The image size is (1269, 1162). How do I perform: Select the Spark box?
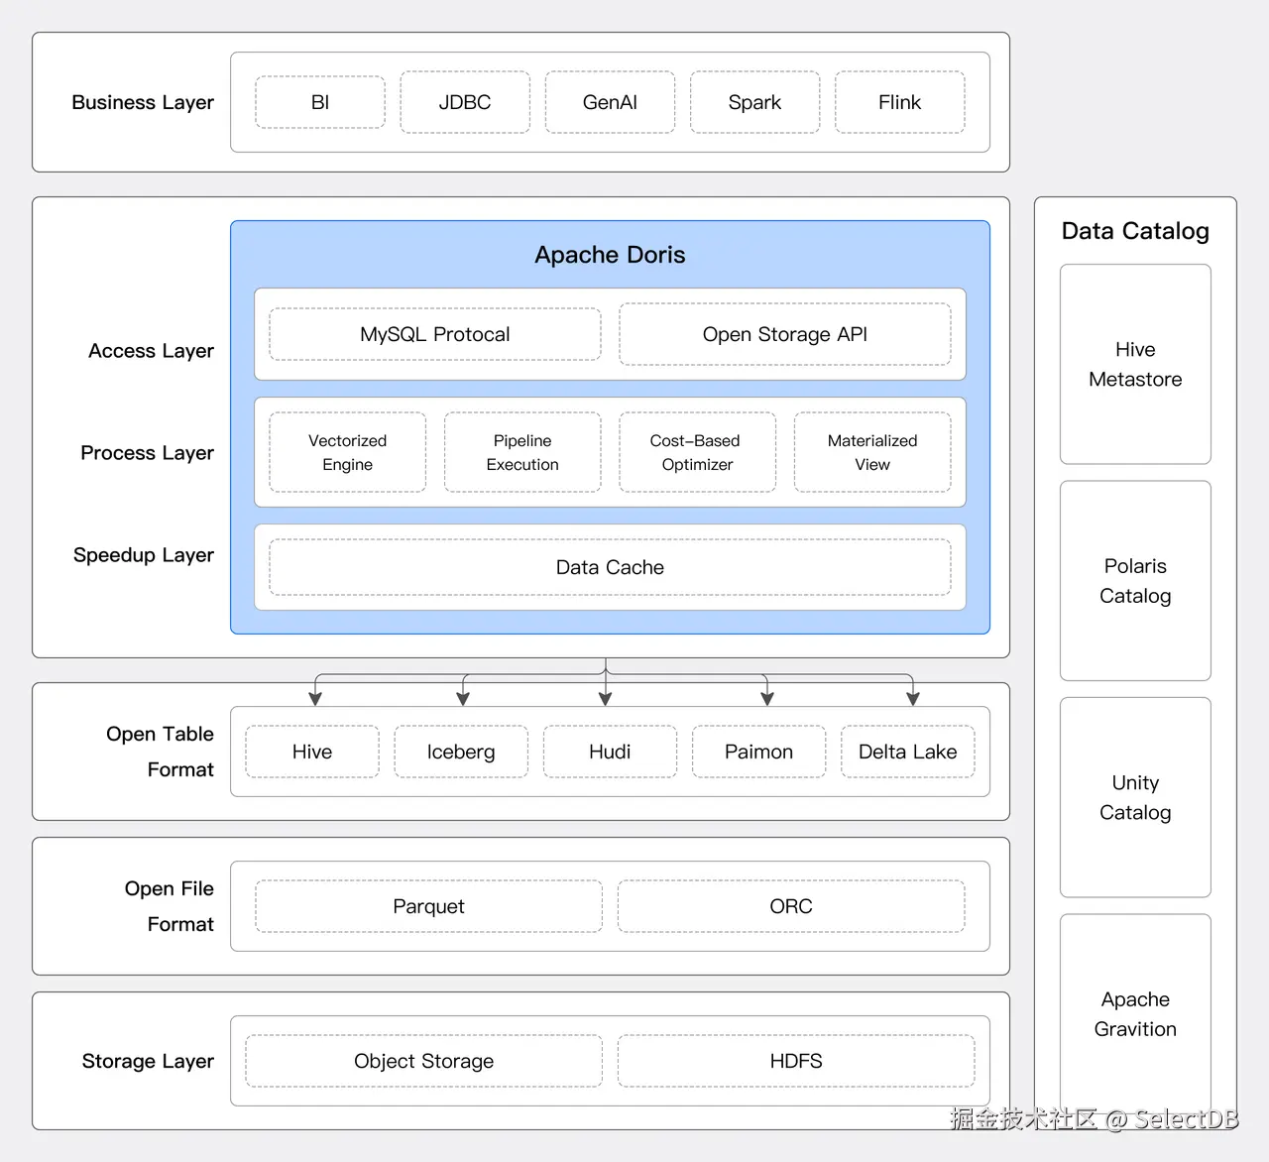click(x=754, y=102)
